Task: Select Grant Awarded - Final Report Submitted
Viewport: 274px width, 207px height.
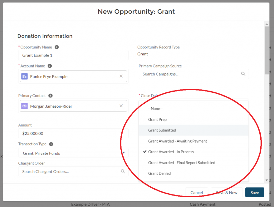Action: [181, 163]
